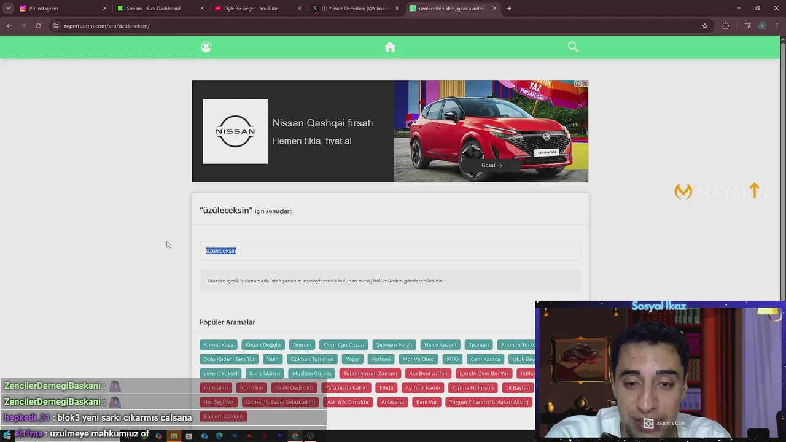Select the Mor Ve Ötesi tag
Viewport: 786px width, 442px height.
coord(418,359)
